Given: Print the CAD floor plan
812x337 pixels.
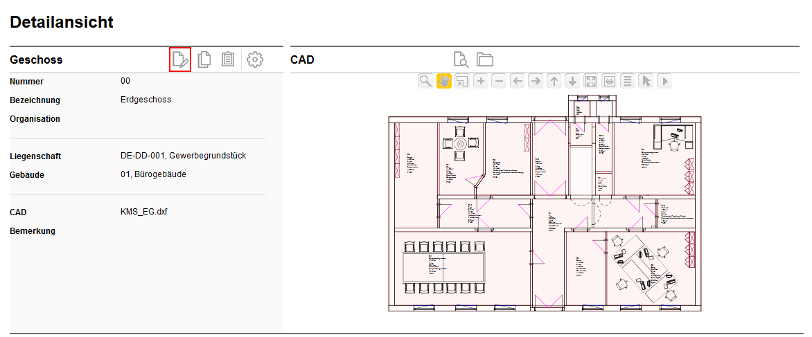Looking at the screenshot, I should point(609,81).
